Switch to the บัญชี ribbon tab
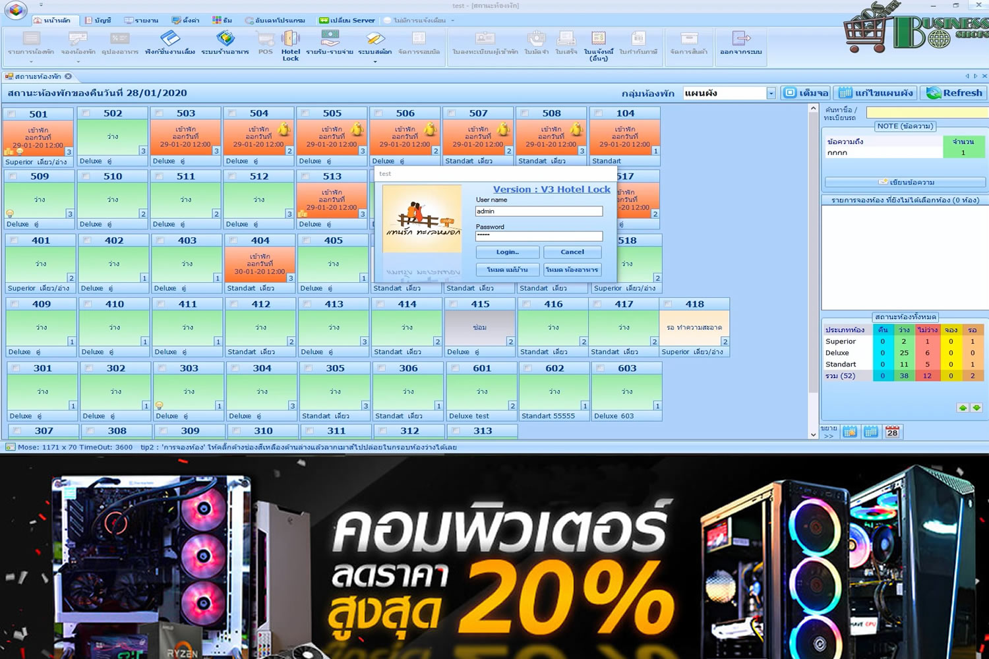Image resolution: width=989 pixels, height=659 pixels. pyautogui.click(x=98, y=20)
